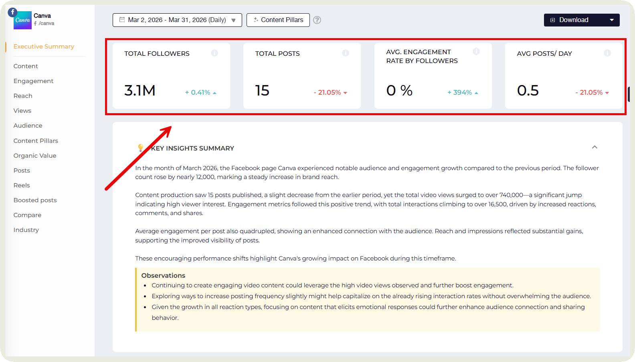635x362 pixels.
Task: Click the 3.1M total followers value
Action: 140,91
